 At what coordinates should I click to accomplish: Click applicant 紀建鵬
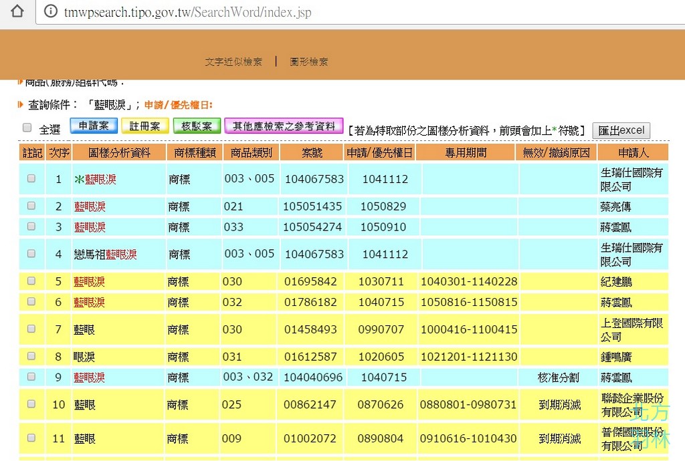[x=616, y=282]
